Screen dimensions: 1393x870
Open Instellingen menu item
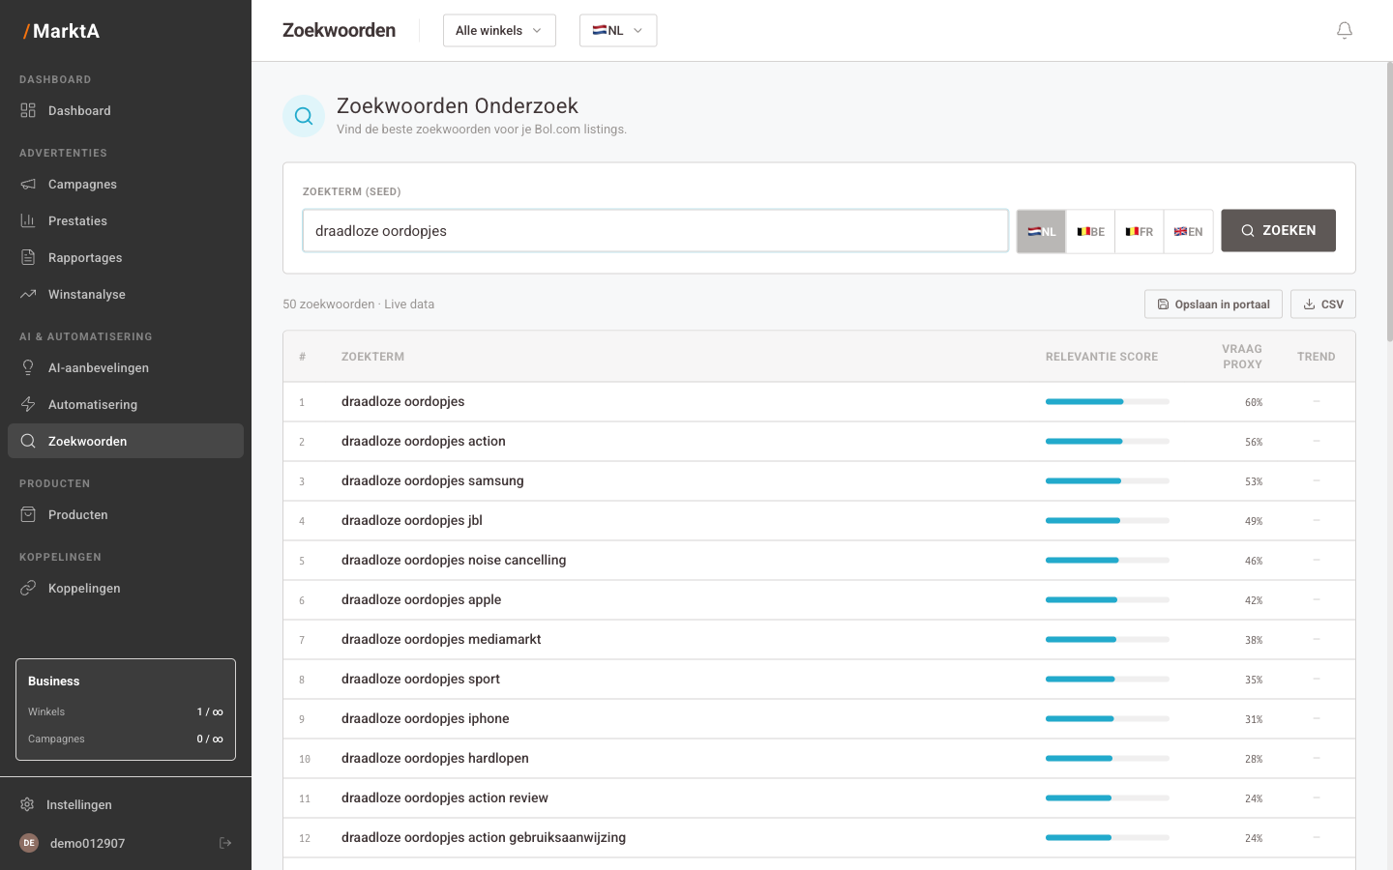point(126,804)
